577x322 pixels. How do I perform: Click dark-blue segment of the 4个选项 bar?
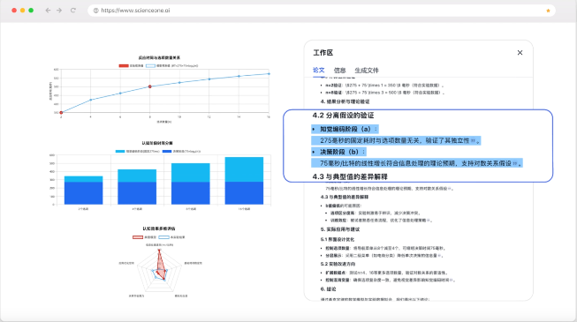pyautogui.click(x=137, y=193)
